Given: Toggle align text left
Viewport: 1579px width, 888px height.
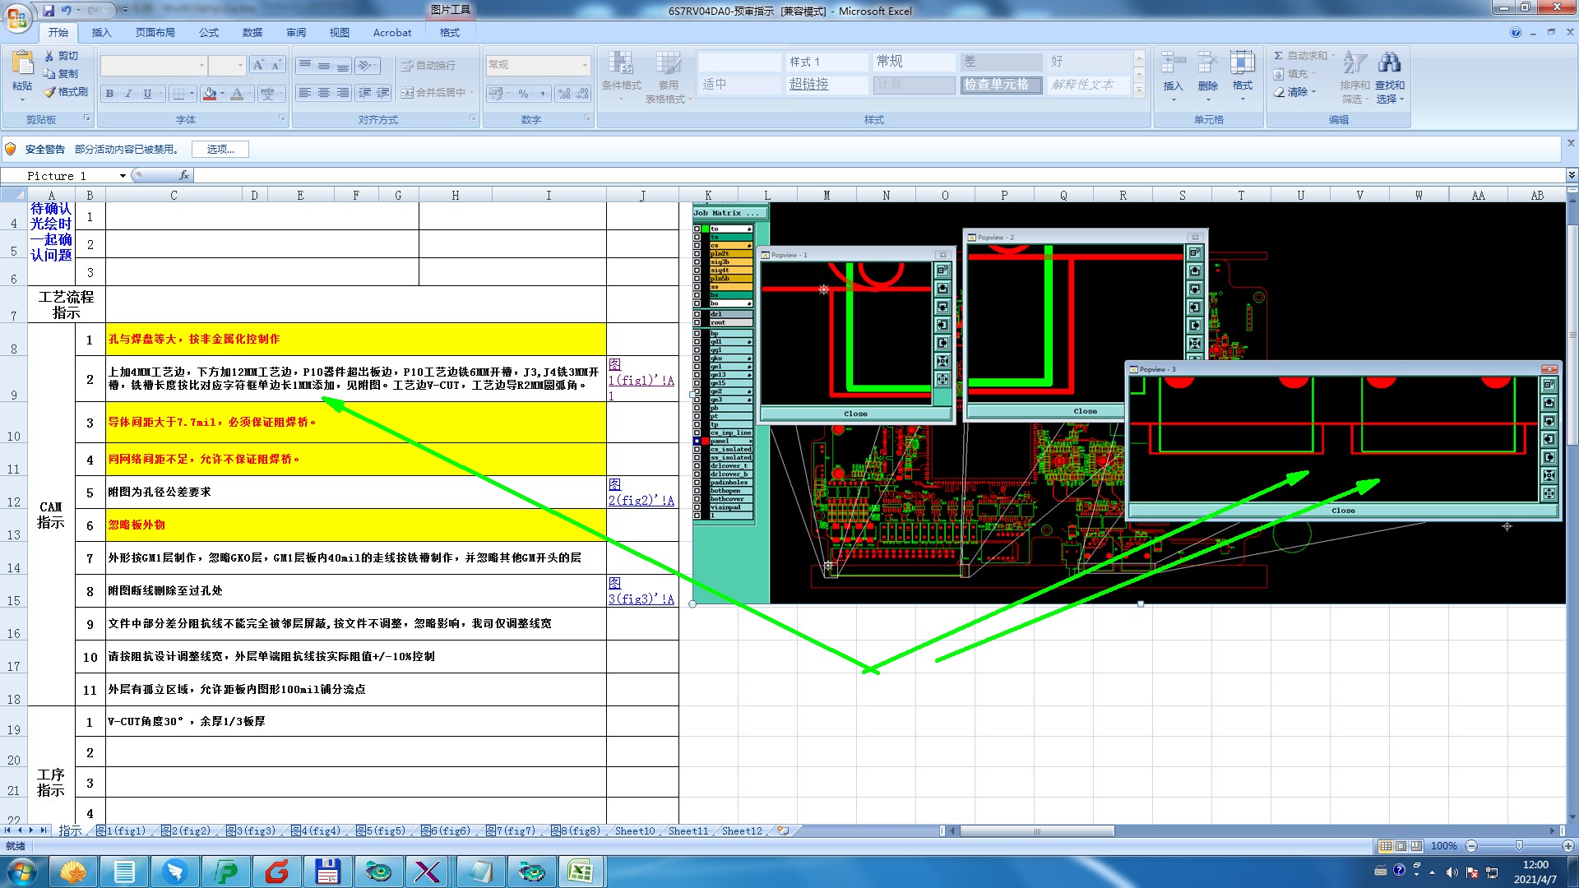Looking at the screenshot, I should (305, 93).
